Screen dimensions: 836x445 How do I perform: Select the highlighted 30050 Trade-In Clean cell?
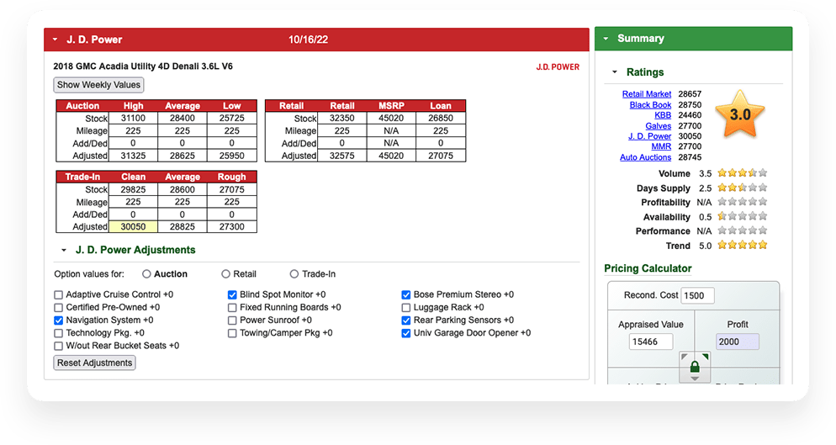pyautogui.click(x=133, y=227)
